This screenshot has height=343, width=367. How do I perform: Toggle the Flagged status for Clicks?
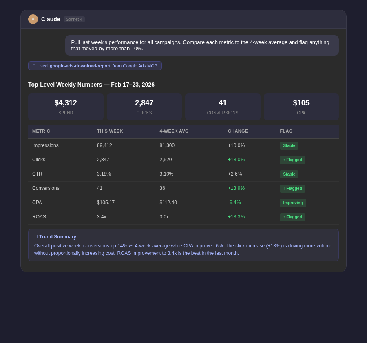click(x=292, y=160)
